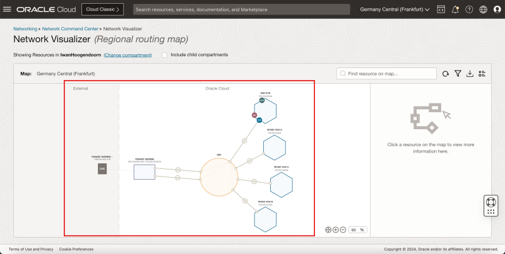Open the hamburger navigation menu
The width and height of the screenshot is (505, 254).
click(x=8, y=9)
